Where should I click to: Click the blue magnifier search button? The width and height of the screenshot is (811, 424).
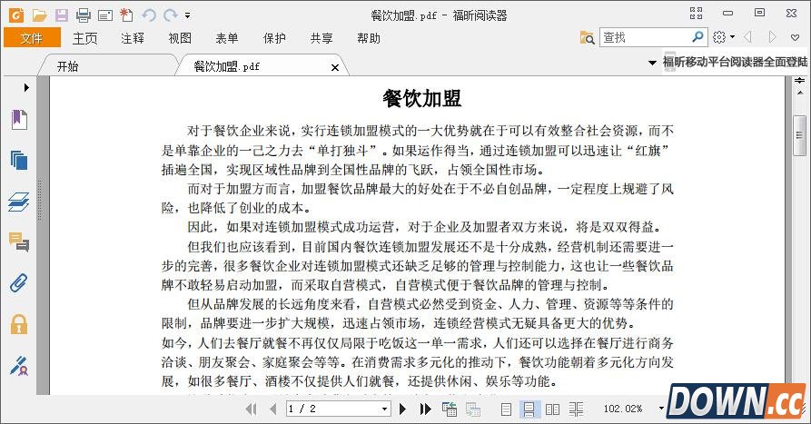(697, 36)
